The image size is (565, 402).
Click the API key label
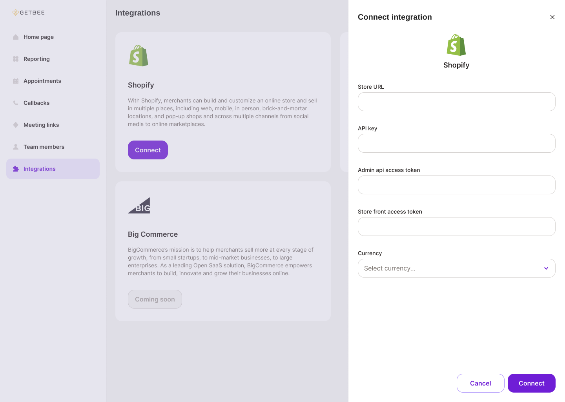pos(367,128)
